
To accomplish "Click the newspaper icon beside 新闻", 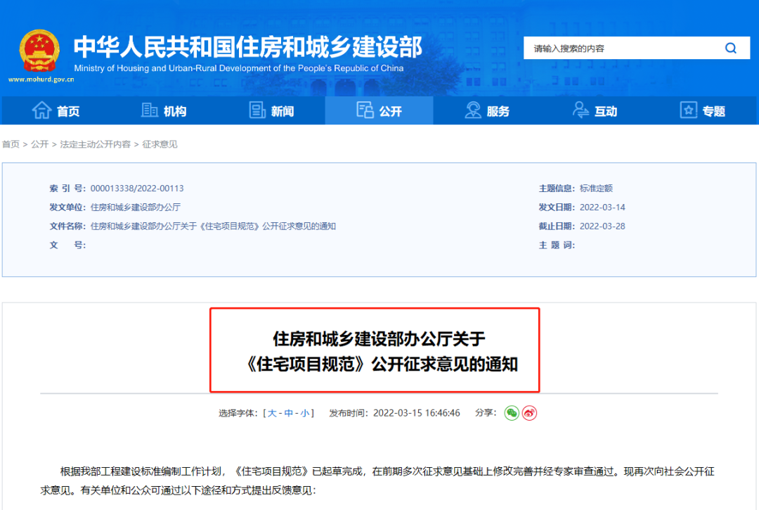I will [x=257, y=110].
